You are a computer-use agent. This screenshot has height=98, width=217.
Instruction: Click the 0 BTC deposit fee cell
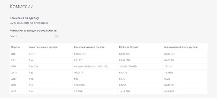coord(32,54)
